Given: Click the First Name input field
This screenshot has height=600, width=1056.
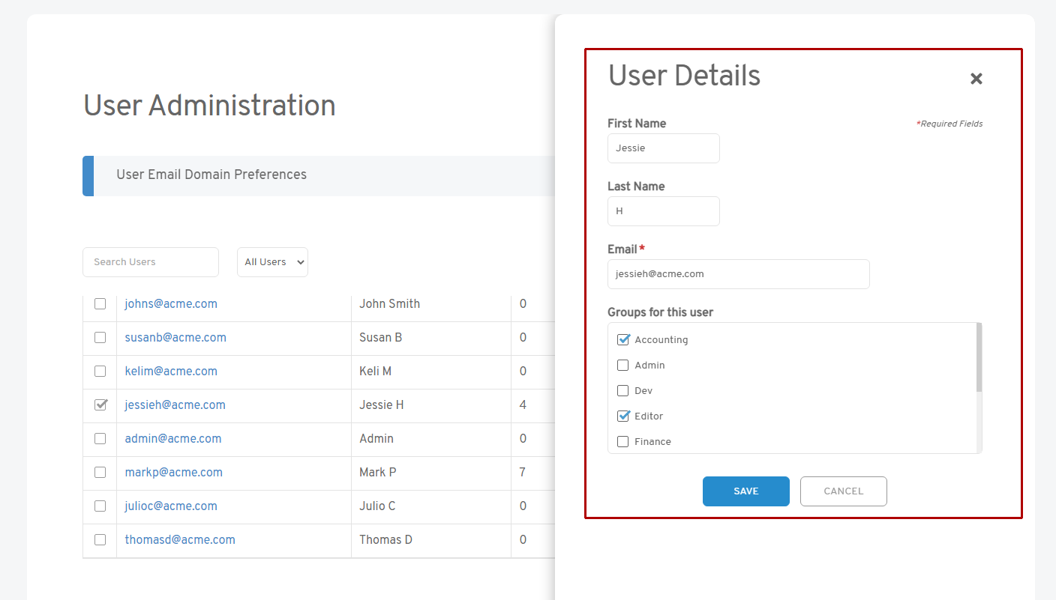Looking at the screenshot, I should coord(663,148).
